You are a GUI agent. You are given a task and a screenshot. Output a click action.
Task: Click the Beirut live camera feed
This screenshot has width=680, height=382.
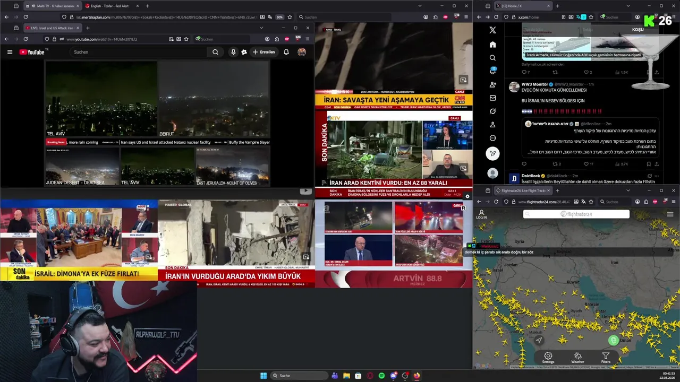(x=214, y=99)
